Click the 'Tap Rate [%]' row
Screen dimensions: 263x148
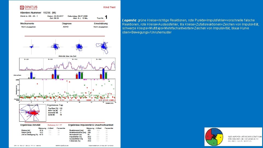click(55, 109)
